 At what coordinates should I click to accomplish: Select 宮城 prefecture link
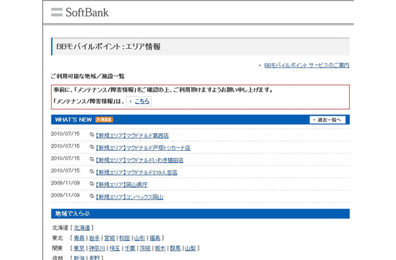[110, 238]
